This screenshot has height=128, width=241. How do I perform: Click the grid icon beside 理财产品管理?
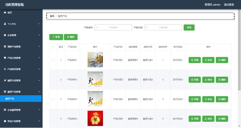point(5,47)
